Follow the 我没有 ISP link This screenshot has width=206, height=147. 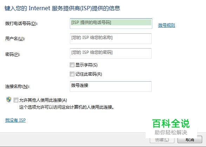click(15, 120)
